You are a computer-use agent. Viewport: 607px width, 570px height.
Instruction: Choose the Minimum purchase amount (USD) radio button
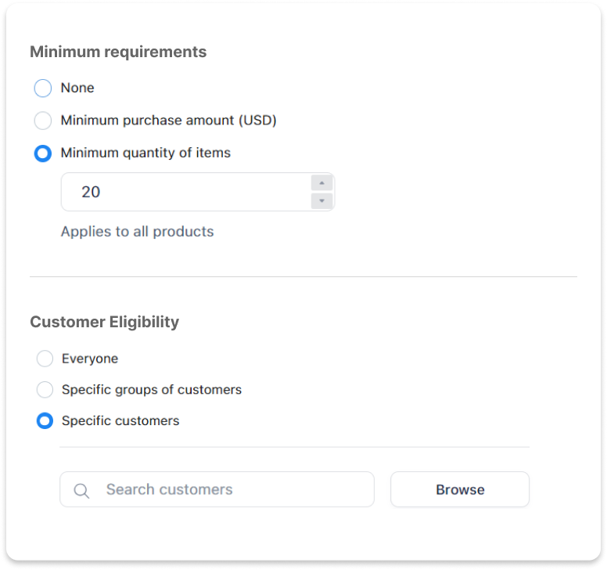(42, 121)
